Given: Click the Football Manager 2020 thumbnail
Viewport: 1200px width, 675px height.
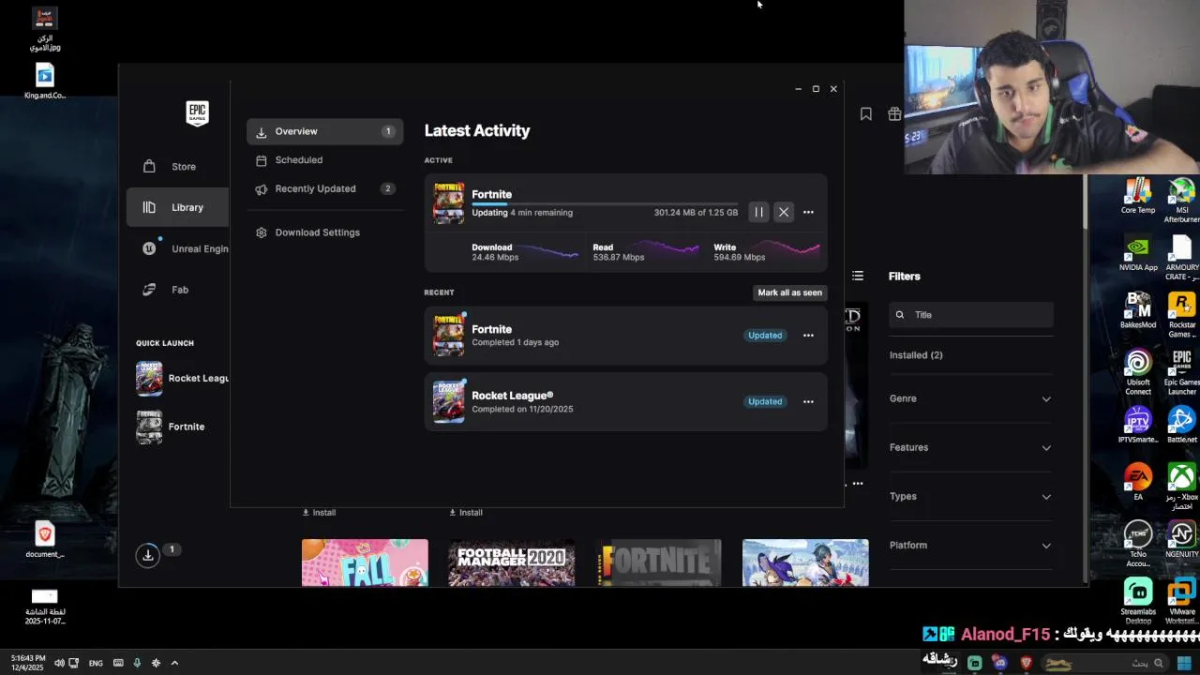Looking at the screenshot, I should point(511,562).
